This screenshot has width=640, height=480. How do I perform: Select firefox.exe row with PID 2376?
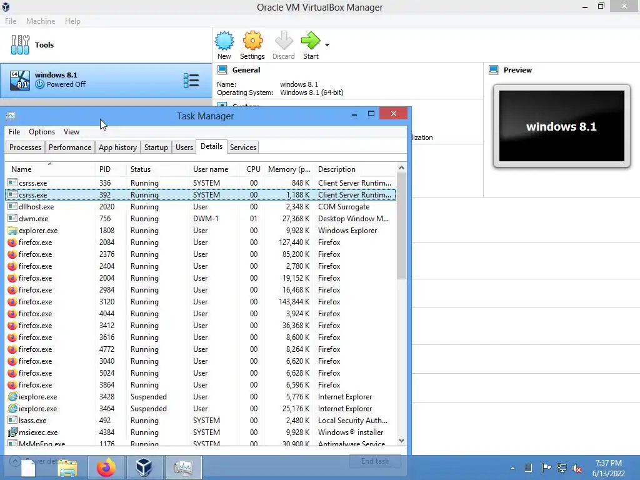click(201, 254)
